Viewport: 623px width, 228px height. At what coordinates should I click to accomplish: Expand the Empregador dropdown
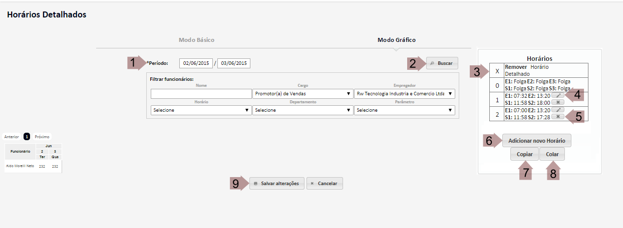point(404,94)
